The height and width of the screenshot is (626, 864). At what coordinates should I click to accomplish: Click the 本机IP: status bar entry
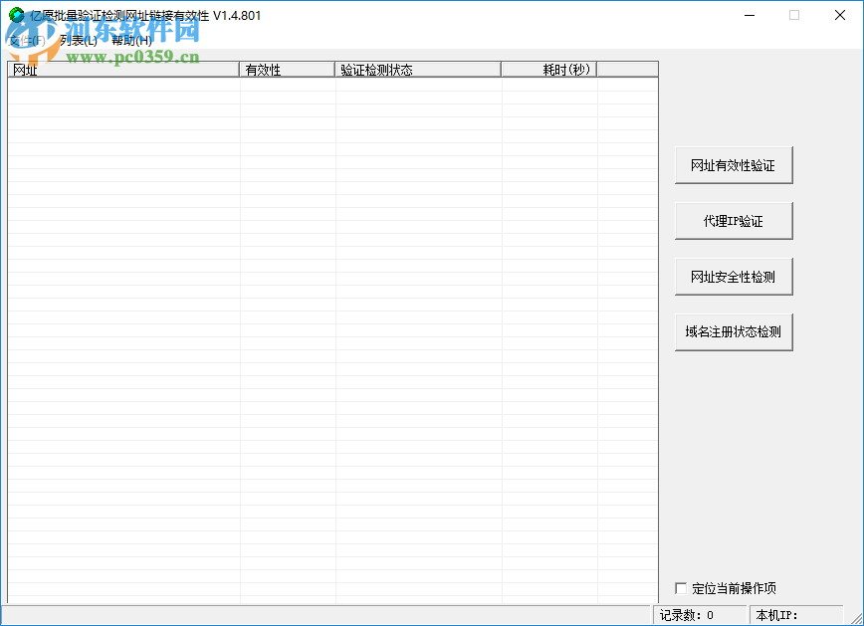tap(795, 615)
